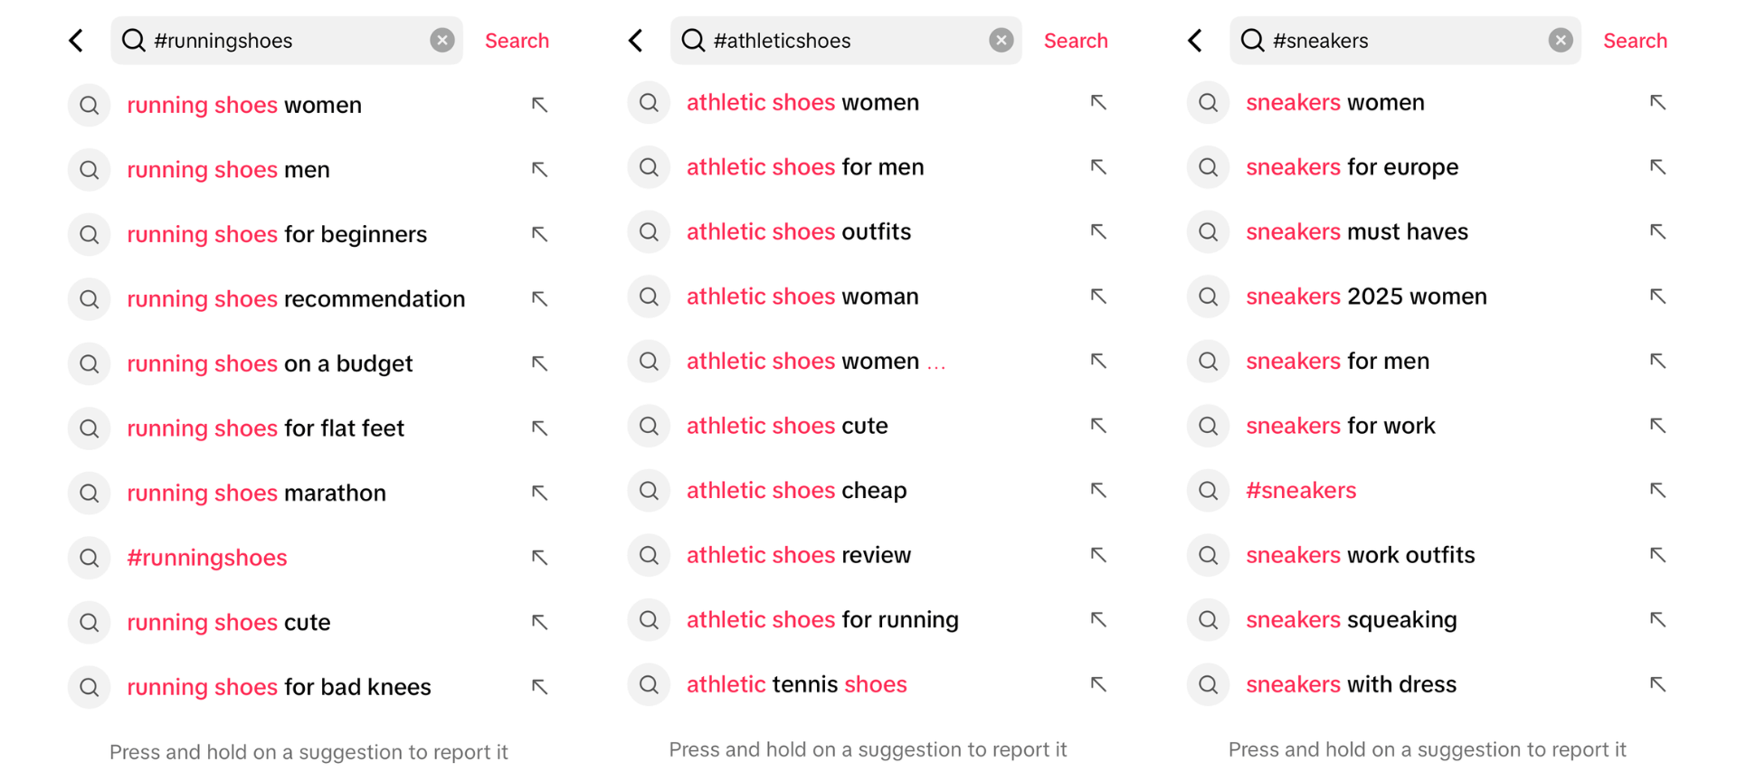Clear the #athleticshoes search field via the x icon
The width and height of the screenshot is (1737, 781).
tap(1001, 40)
